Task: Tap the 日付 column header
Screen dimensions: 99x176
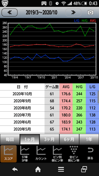Action: [22, 87]
